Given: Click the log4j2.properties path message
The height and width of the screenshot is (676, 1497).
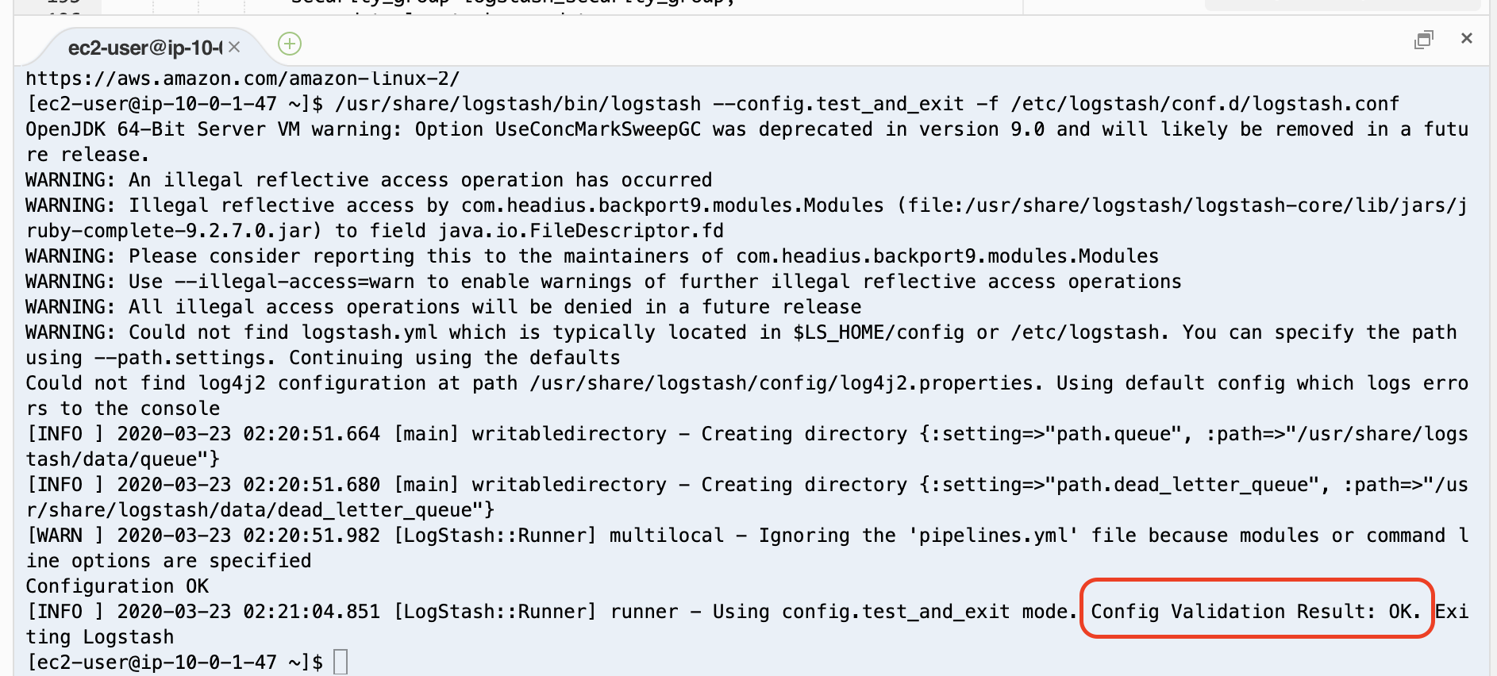Looking at the screenshot, I should [747, 396].
